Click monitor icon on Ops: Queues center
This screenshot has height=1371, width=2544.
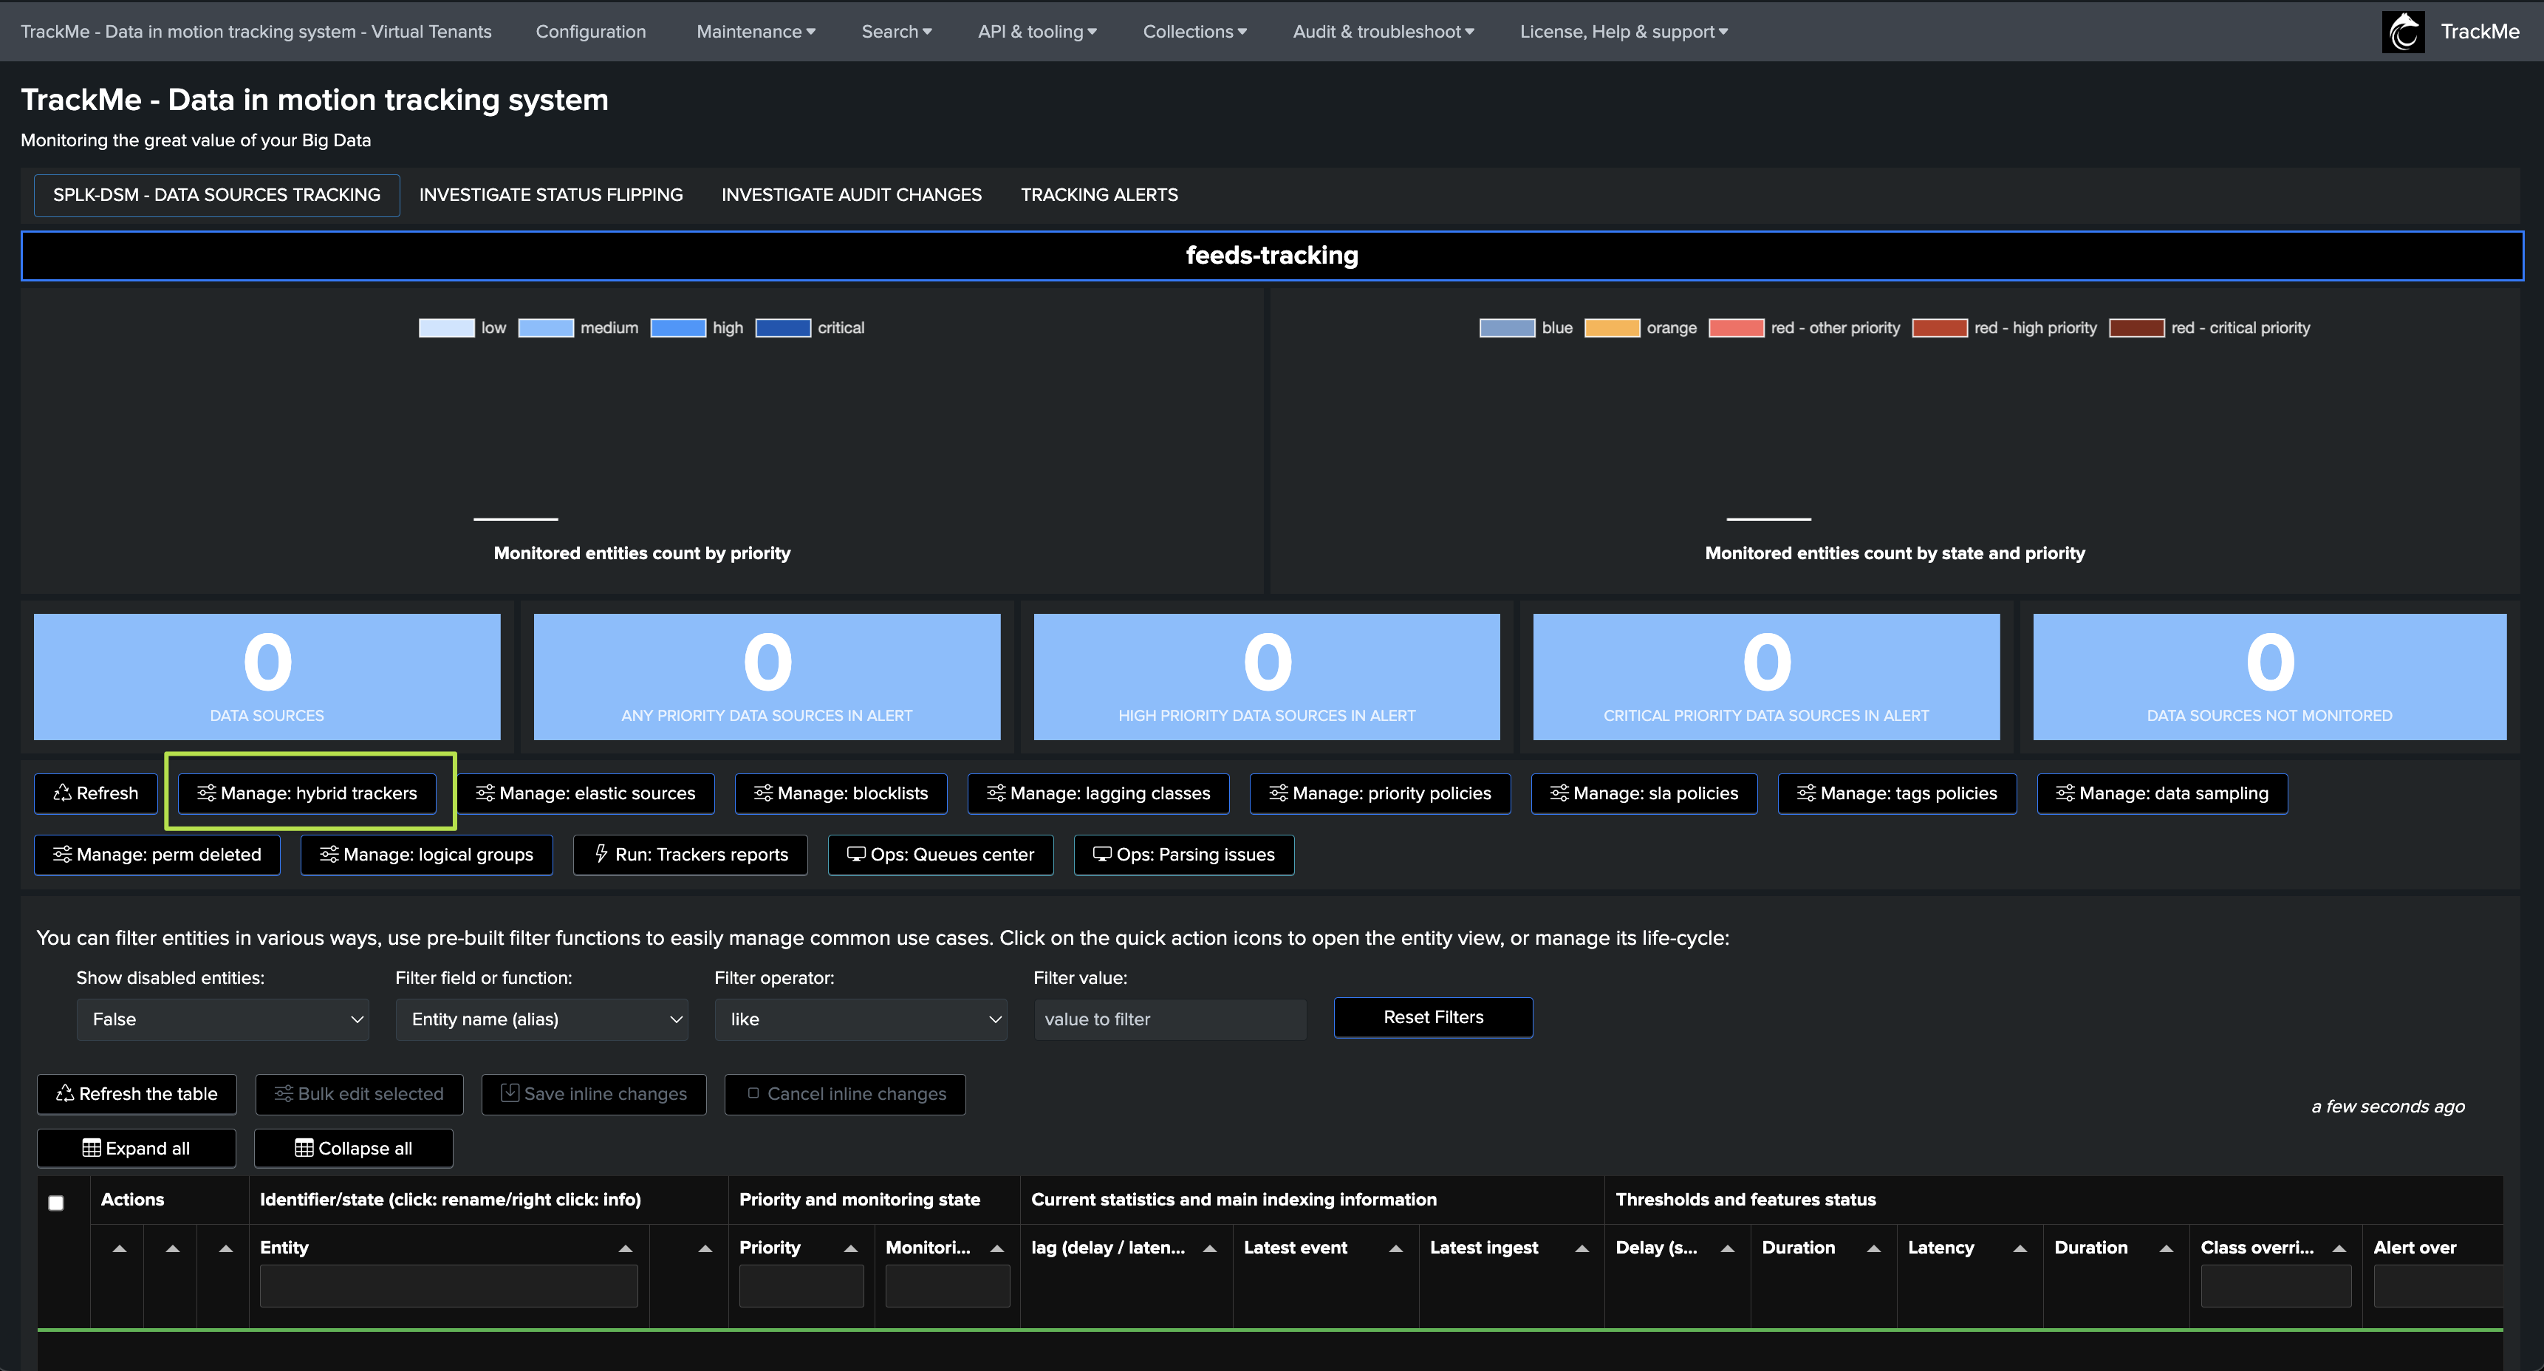tap(856, 855)
